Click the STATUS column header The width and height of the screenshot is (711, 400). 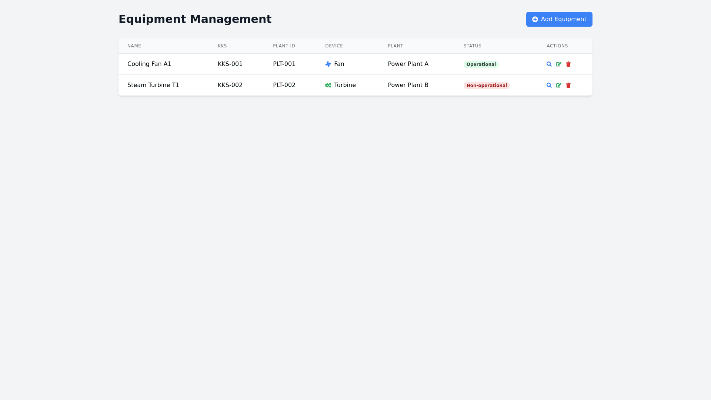click(472, 46)
